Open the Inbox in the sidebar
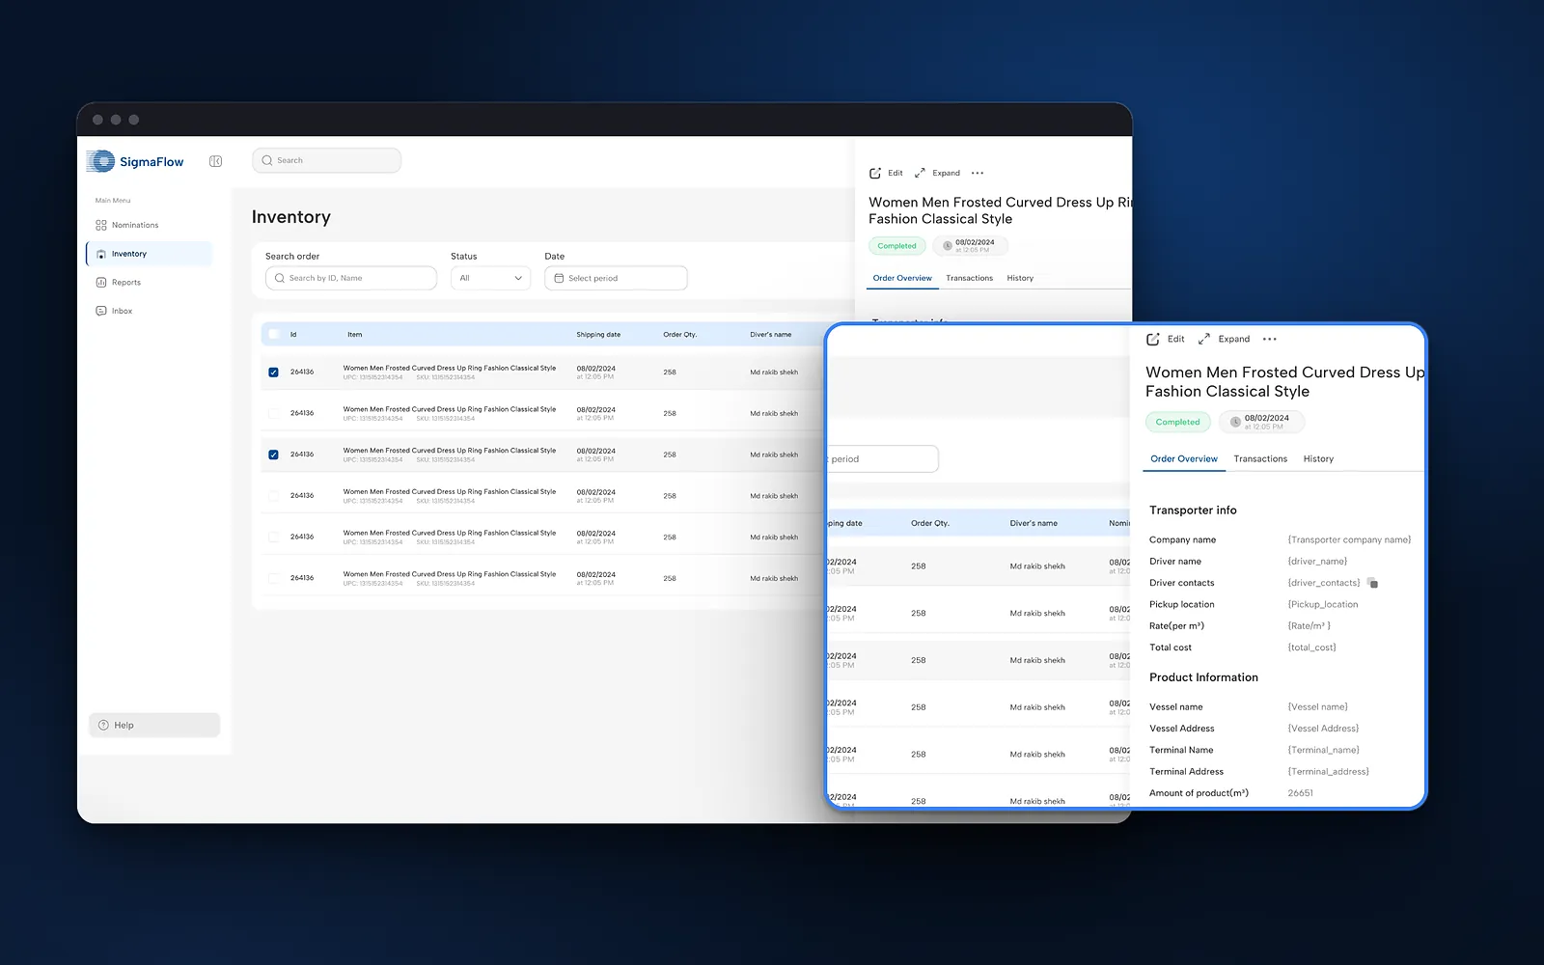 [114, 311]
